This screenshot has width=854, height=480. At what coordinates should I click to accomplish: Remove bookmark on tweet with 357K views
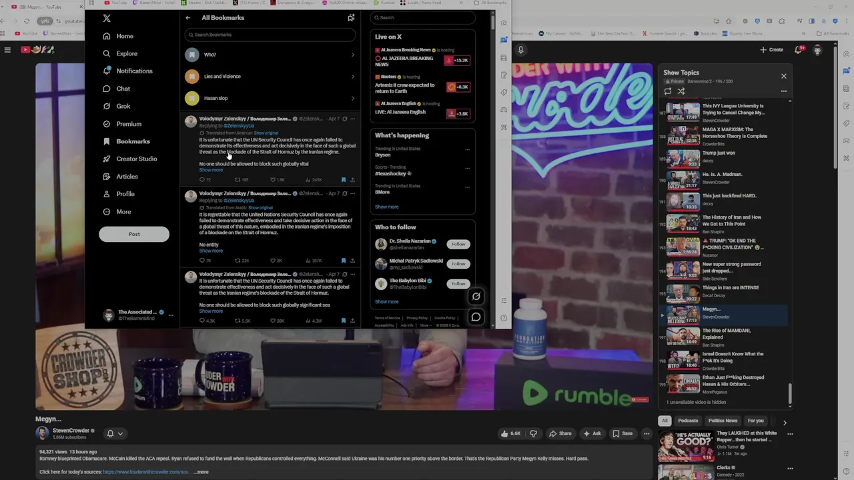coord(344,261)
